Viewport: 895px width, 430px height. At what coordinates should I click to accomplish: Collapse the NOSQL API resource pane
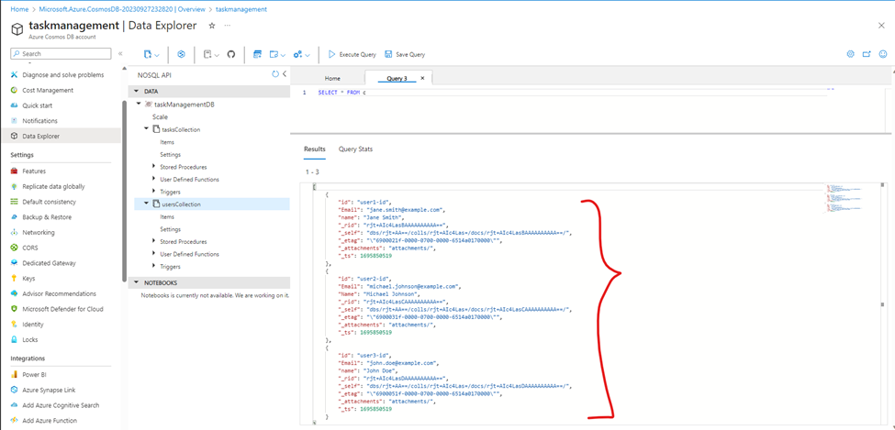click(285, 74)
